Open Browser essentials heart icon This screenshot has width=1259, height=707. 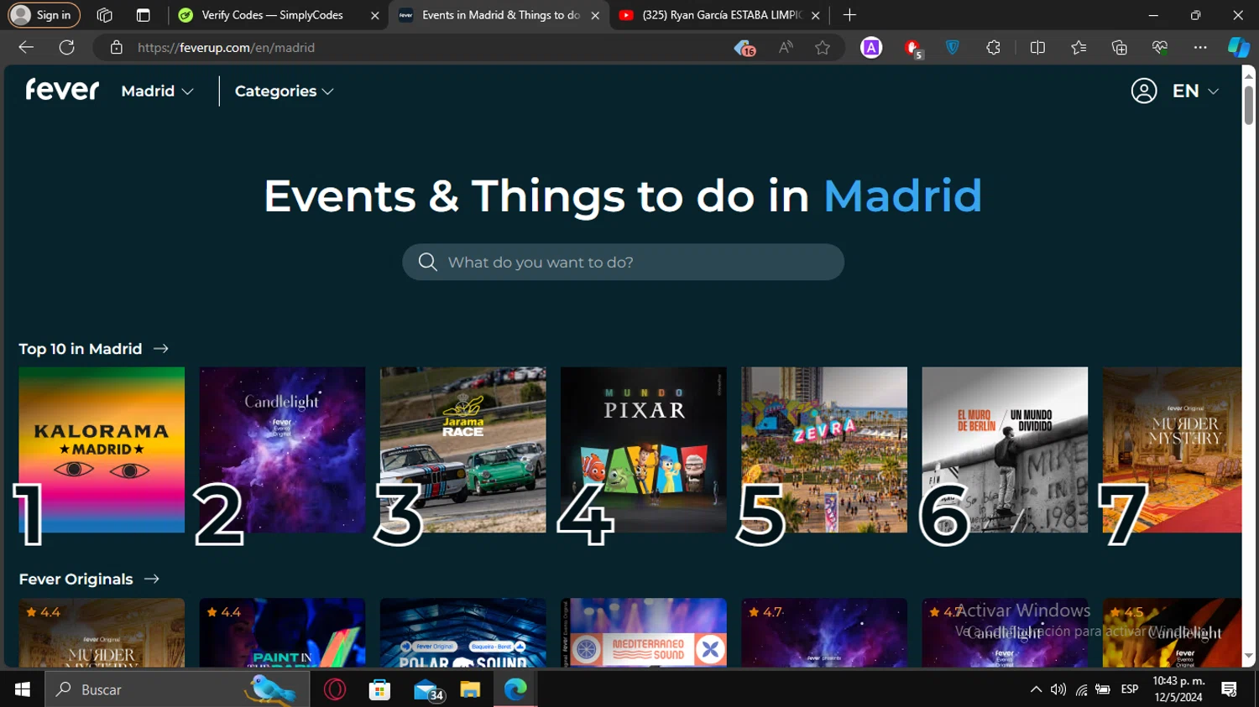tap(1160, 48)
